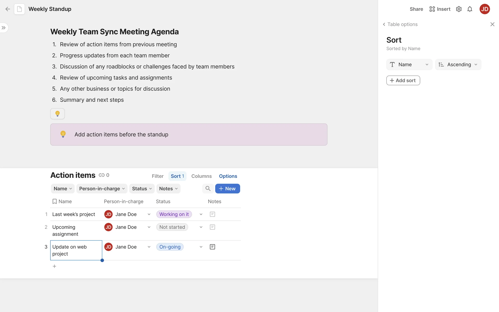Click the back arrow icon
499x312 pixels.
pos(8,9)
